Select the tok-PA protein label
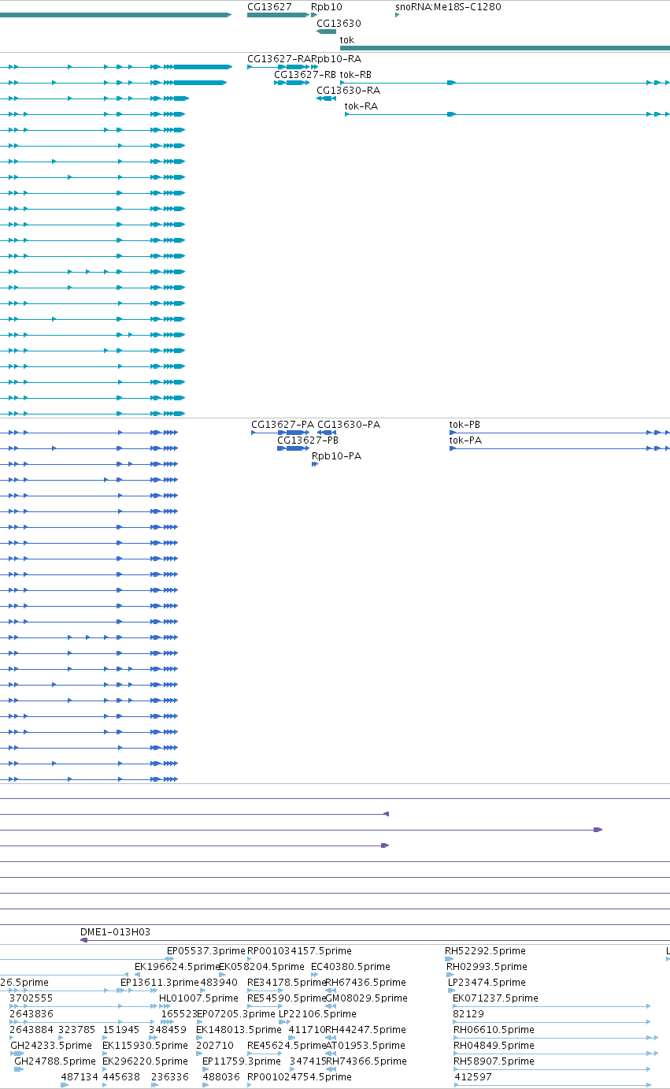Image resolution: width=670 pixels, height=1089 pixels. 465,440
